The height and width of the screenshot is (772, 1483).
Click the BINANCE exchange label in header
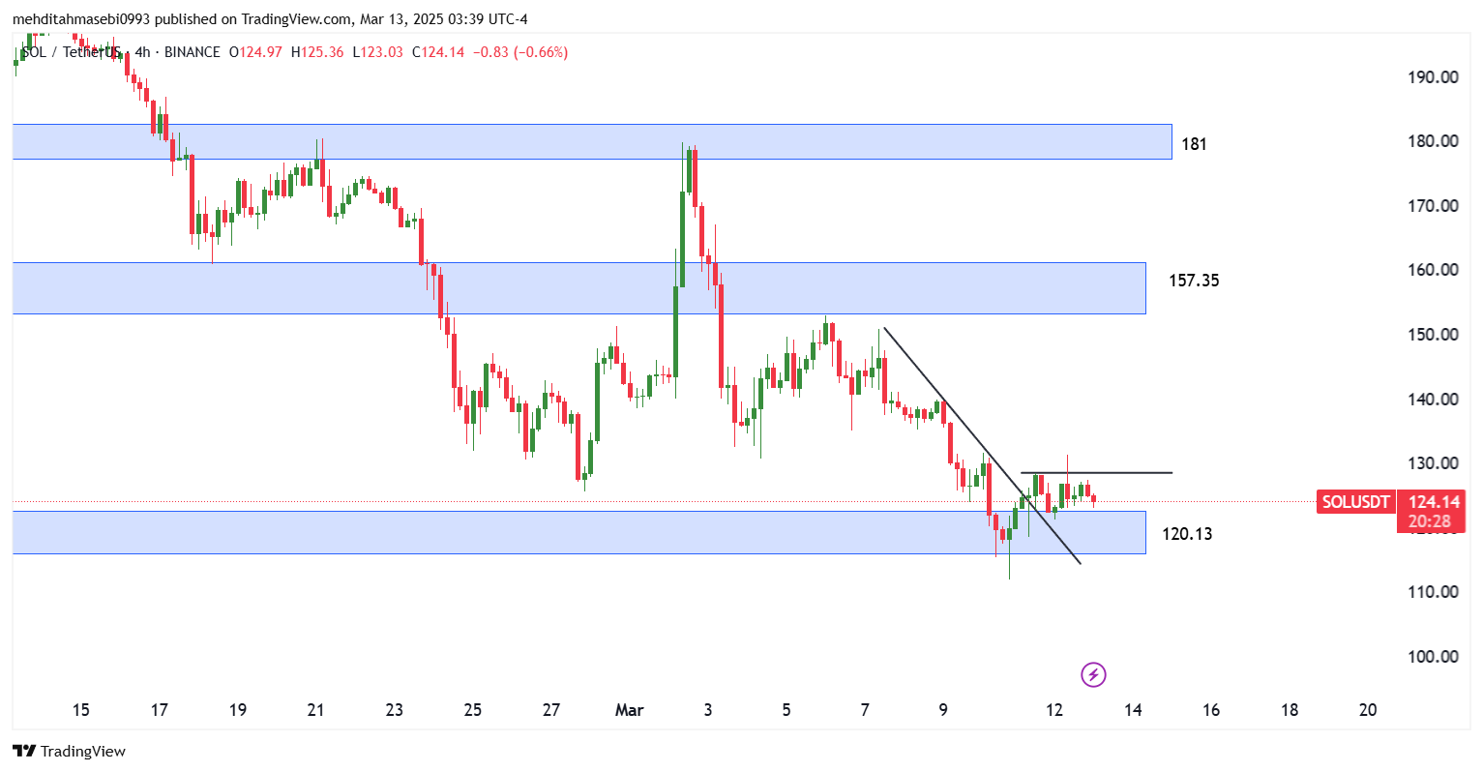tap(193, 52)
